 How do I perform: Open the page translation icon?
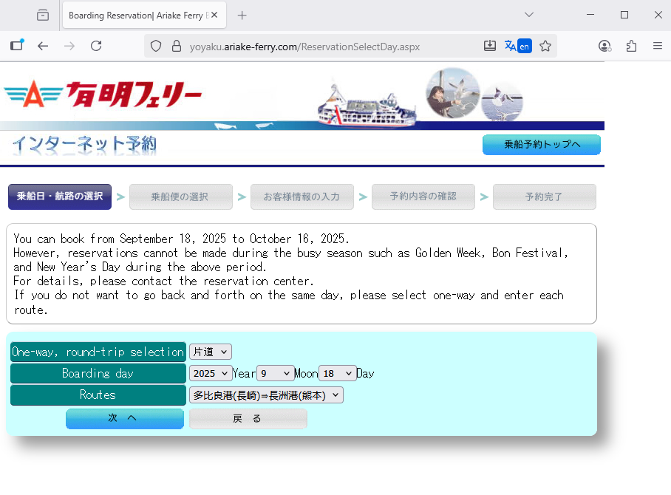click(517, 46)
